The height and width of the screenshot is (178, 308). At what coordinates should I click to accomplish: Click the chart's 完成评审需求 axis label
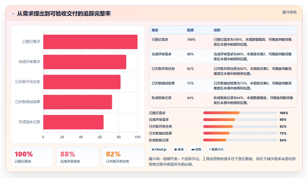point(29,62)
